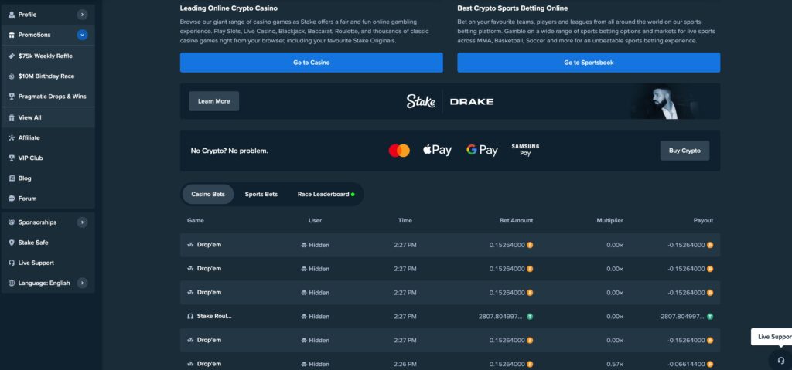Click the View All gift icon

(x=12, y=117)
